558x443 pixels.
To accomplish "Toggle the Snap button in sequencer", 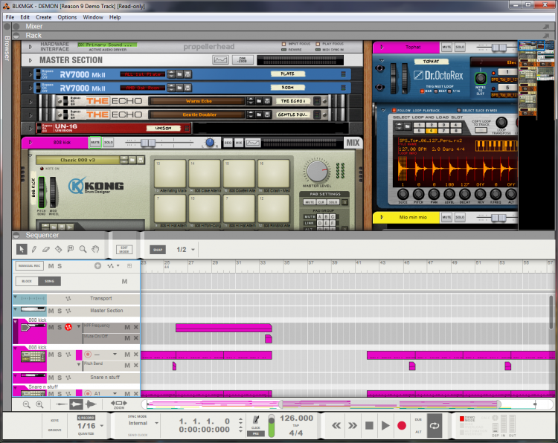I will coord(157,250).
